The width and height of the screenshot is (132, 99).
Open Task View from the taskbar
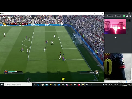34,85
